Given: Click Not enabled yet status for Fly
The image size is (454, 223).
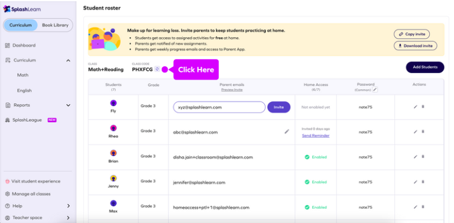Looking at the screenshot, I should click(x=316, y=107).
